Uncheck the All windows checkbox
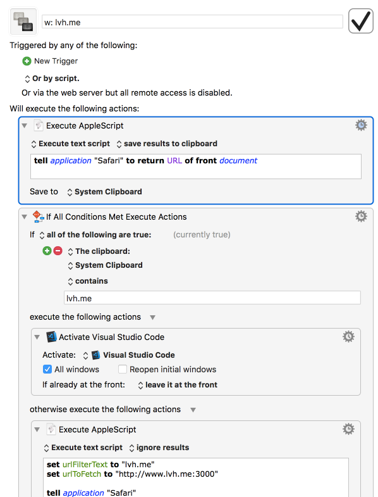The image size is (378, 497). coord(47,369)
